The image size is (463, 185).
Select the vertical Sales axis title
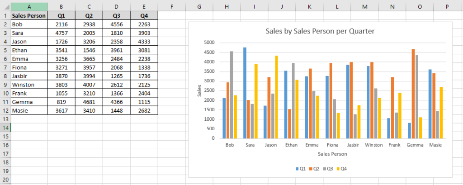pos(199,90)
